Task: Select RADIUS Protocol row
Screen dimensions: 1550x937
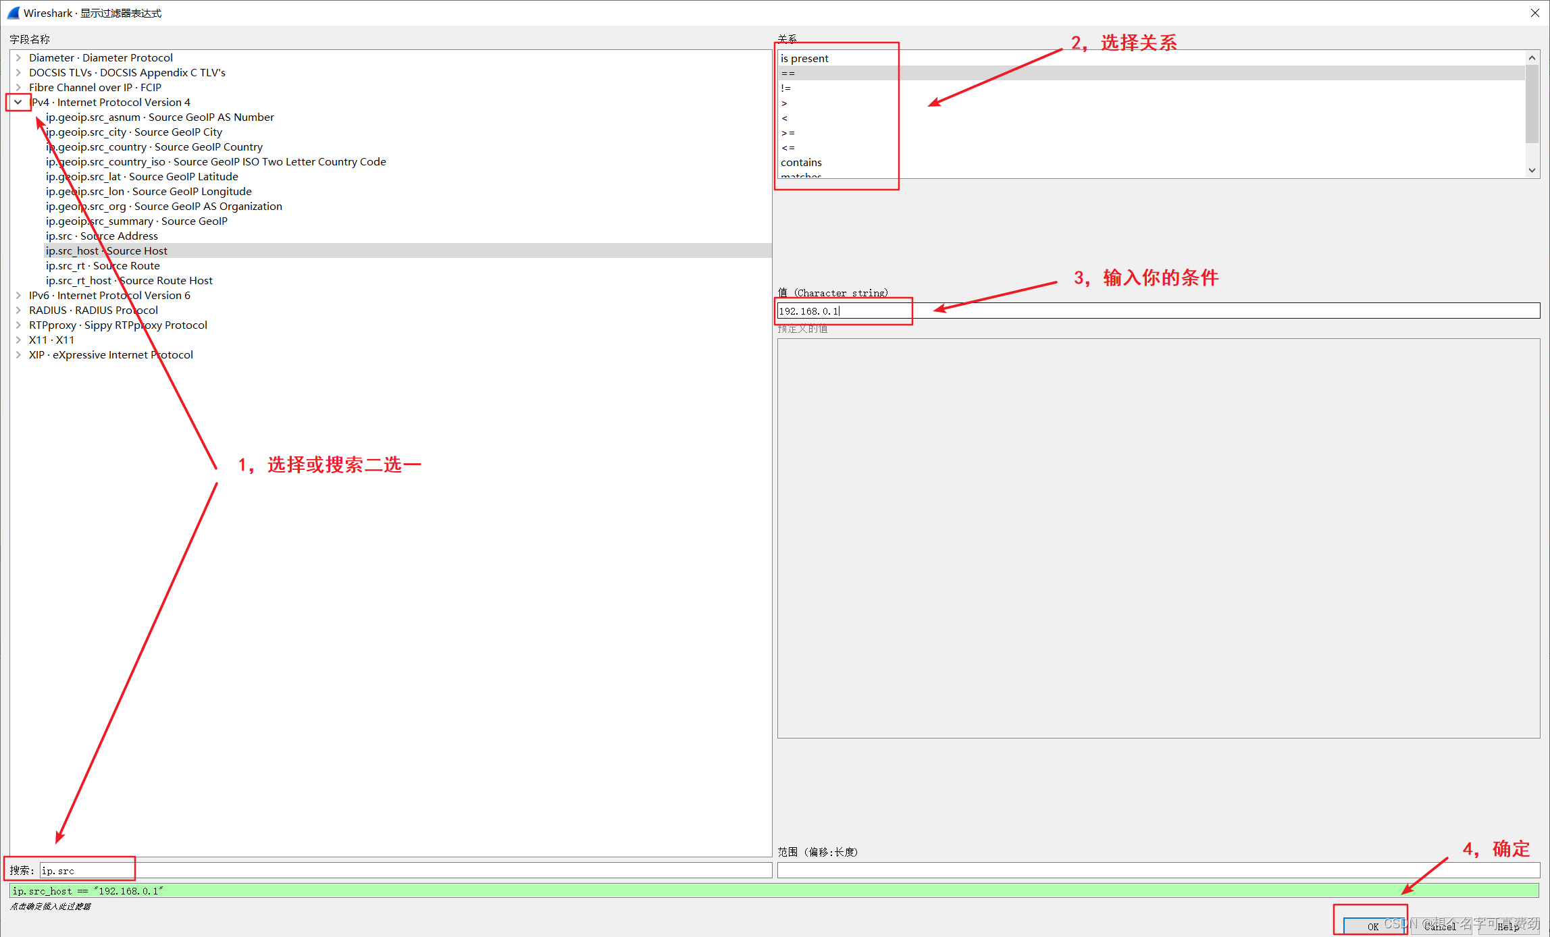Action: (399, 311)
